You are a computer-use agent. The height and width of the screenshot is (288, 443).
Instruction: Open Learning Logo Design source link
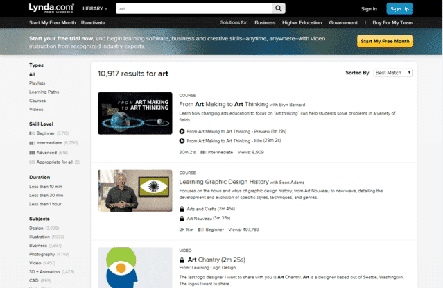point(214,268)
